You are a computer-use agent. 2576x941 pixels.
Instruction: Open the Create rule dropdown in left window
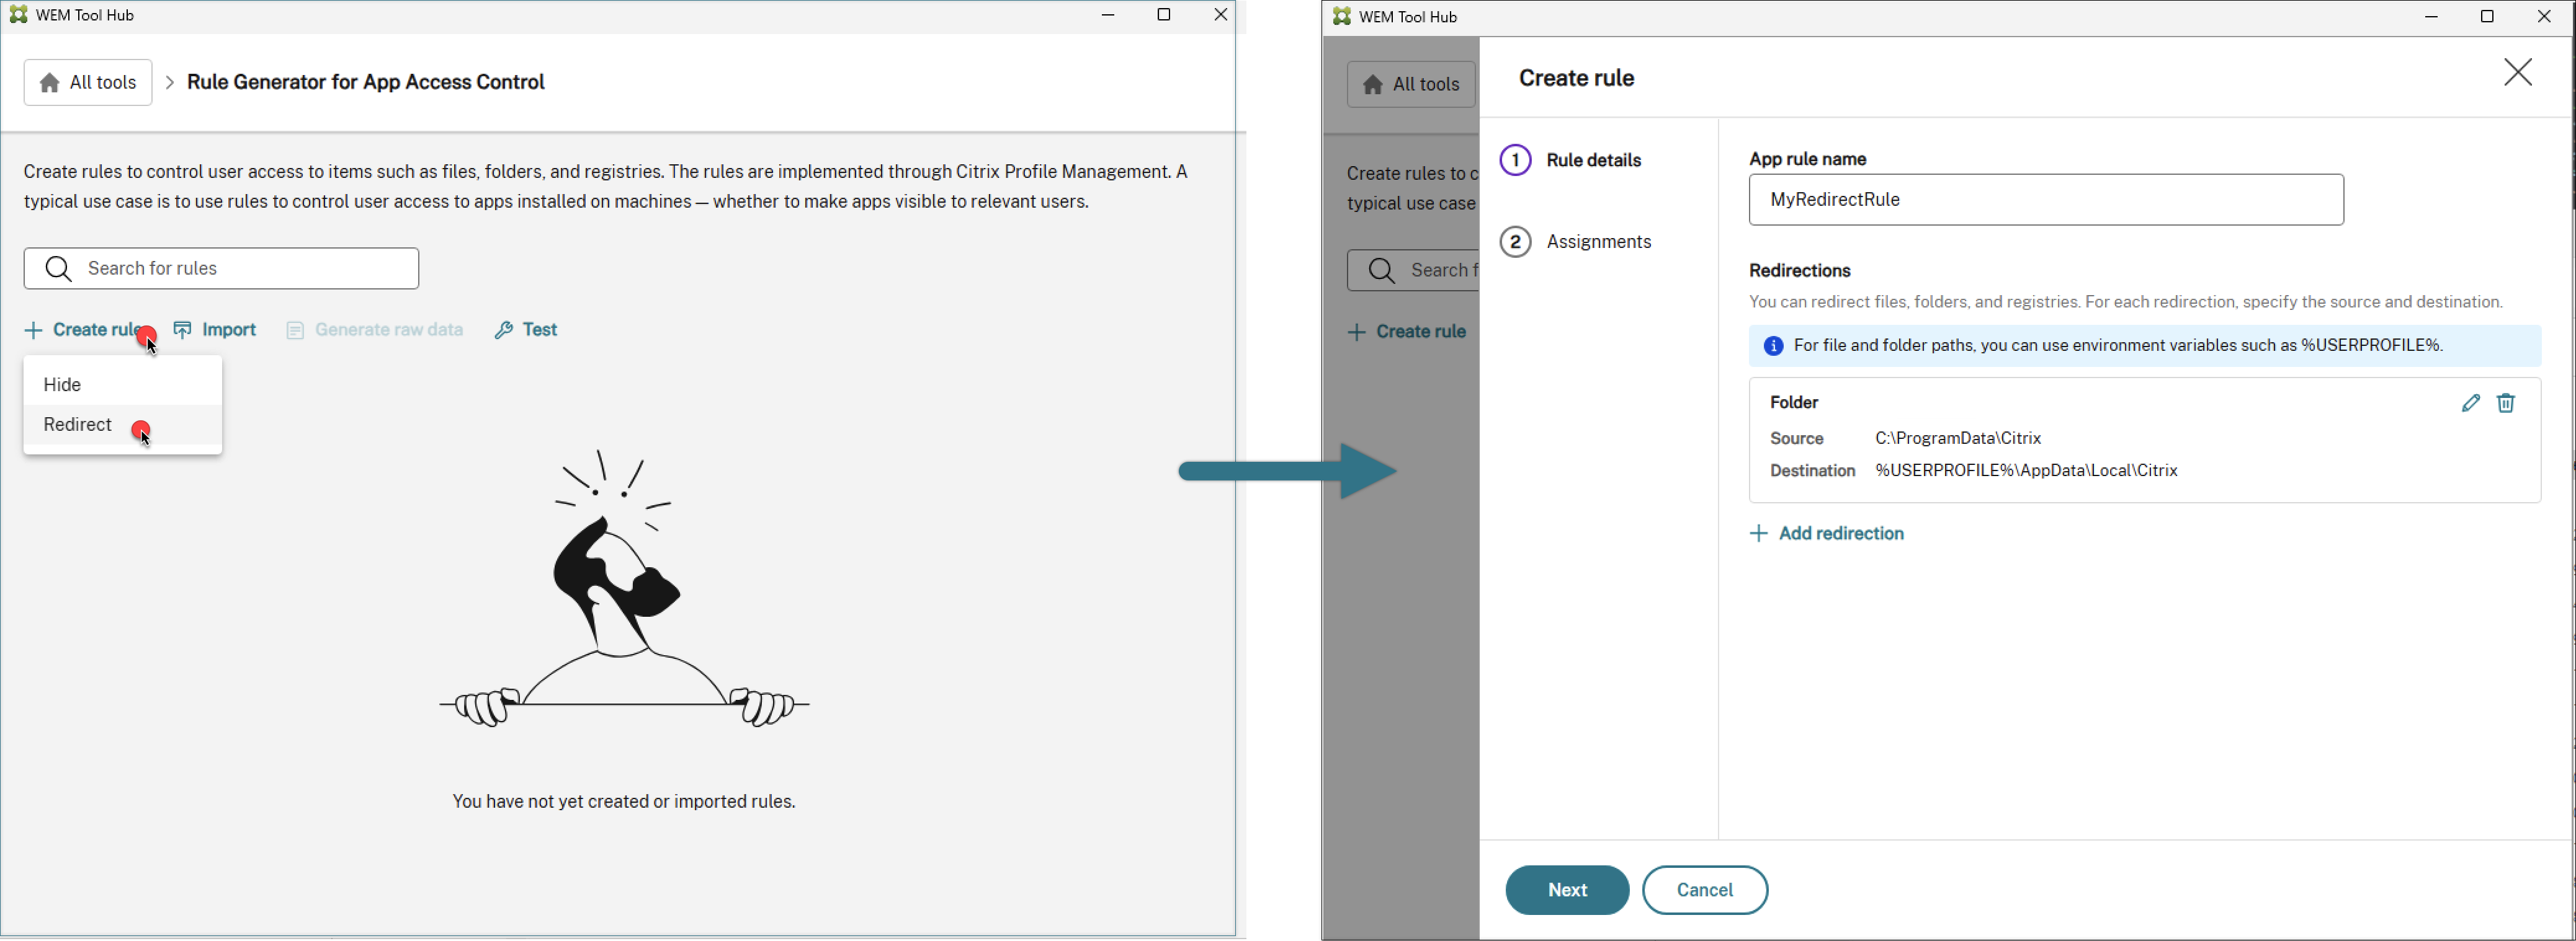85,330
